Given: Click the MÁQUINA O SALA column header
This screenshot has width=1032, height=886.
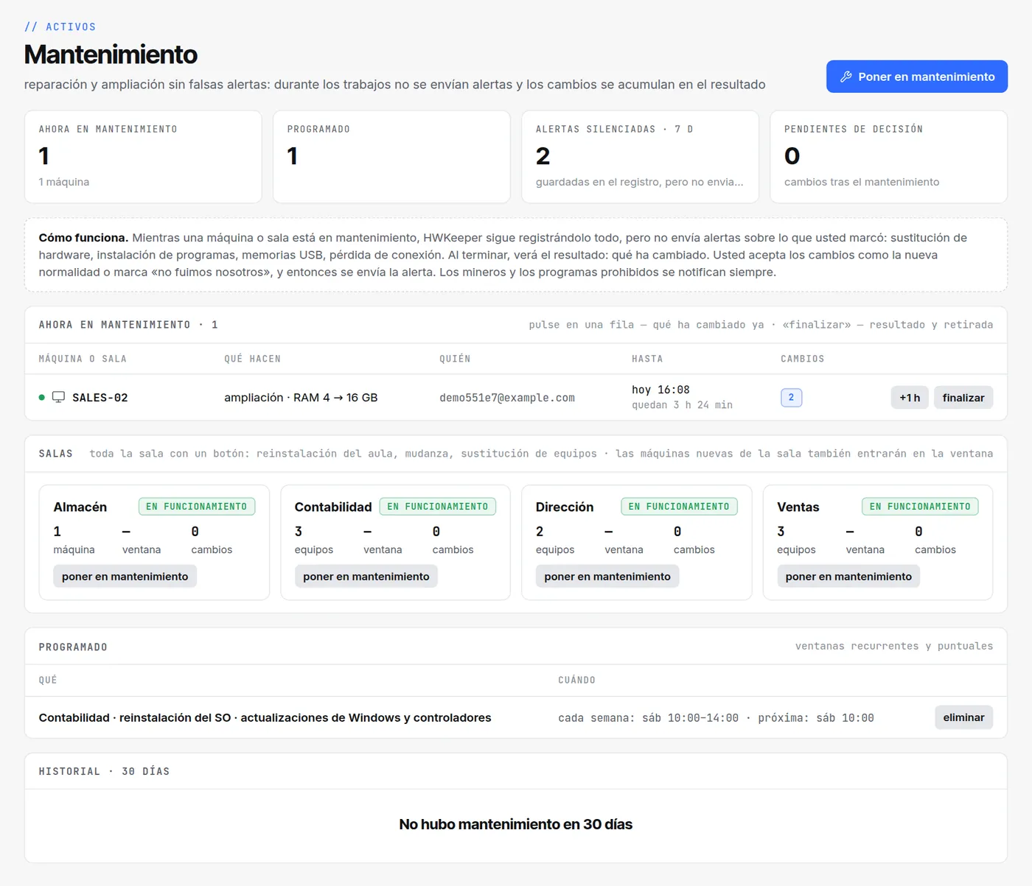Looking at the screenshot, I should 83,359.
